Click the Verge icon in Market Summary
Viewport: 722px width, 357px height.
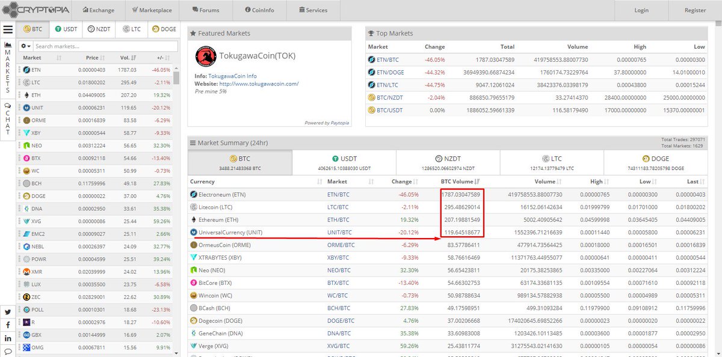pos(194,346)
